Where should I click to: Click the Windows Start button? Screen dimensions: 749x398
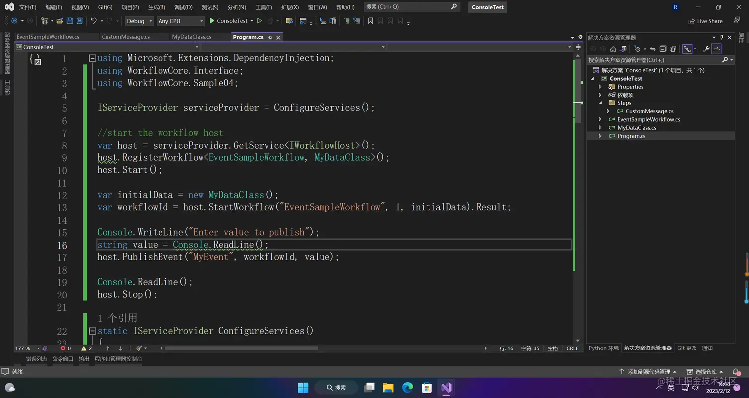point(303,387)
